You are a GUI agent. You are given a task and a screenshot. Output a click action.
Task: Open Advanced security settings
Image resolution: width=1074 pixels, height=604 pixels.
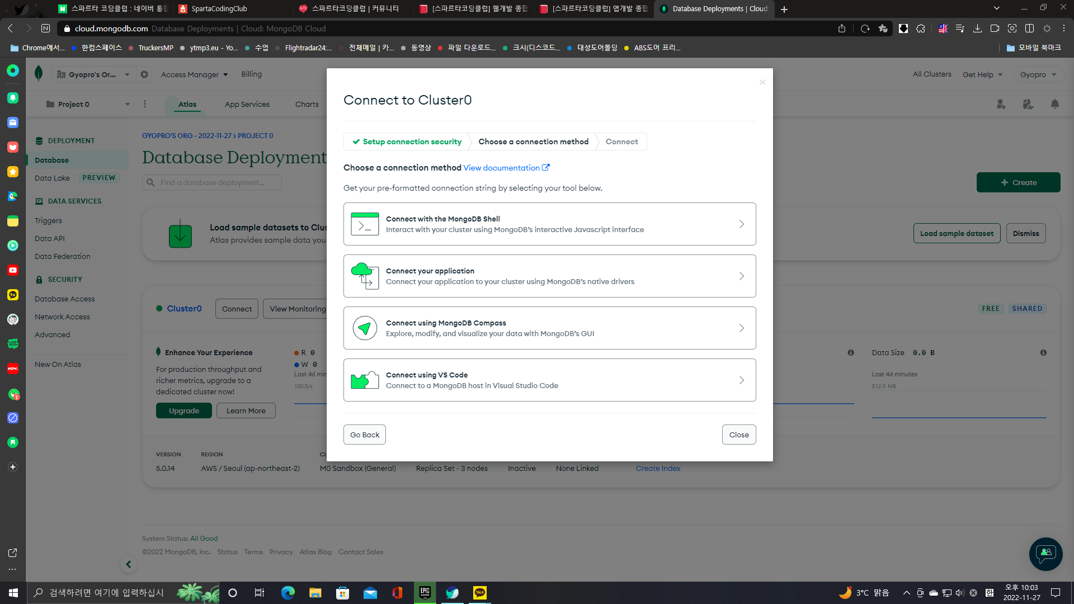coord(52,334)
